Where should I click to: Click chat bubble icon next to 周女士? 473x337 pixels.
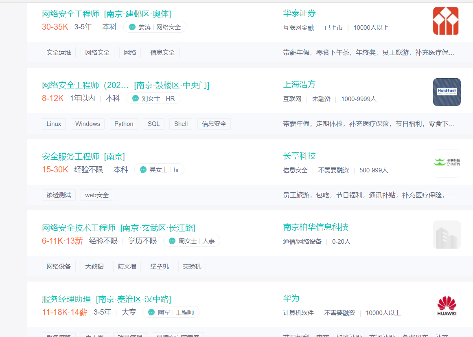coord(172,241)
